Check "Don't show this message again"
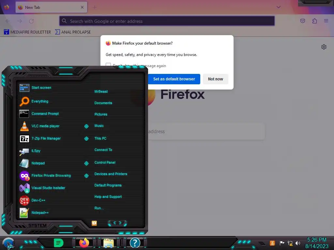Image resolution: width=334 pixels, height=250 pixels. point(108,65)
